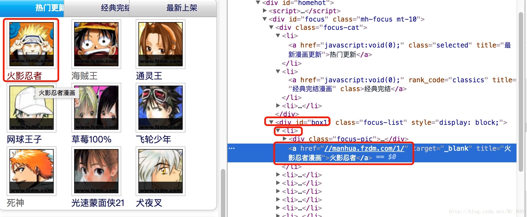Open the 网球王子 cover thumbnail
The height and width of the screenshot is (217, 527).
point(32,108)
